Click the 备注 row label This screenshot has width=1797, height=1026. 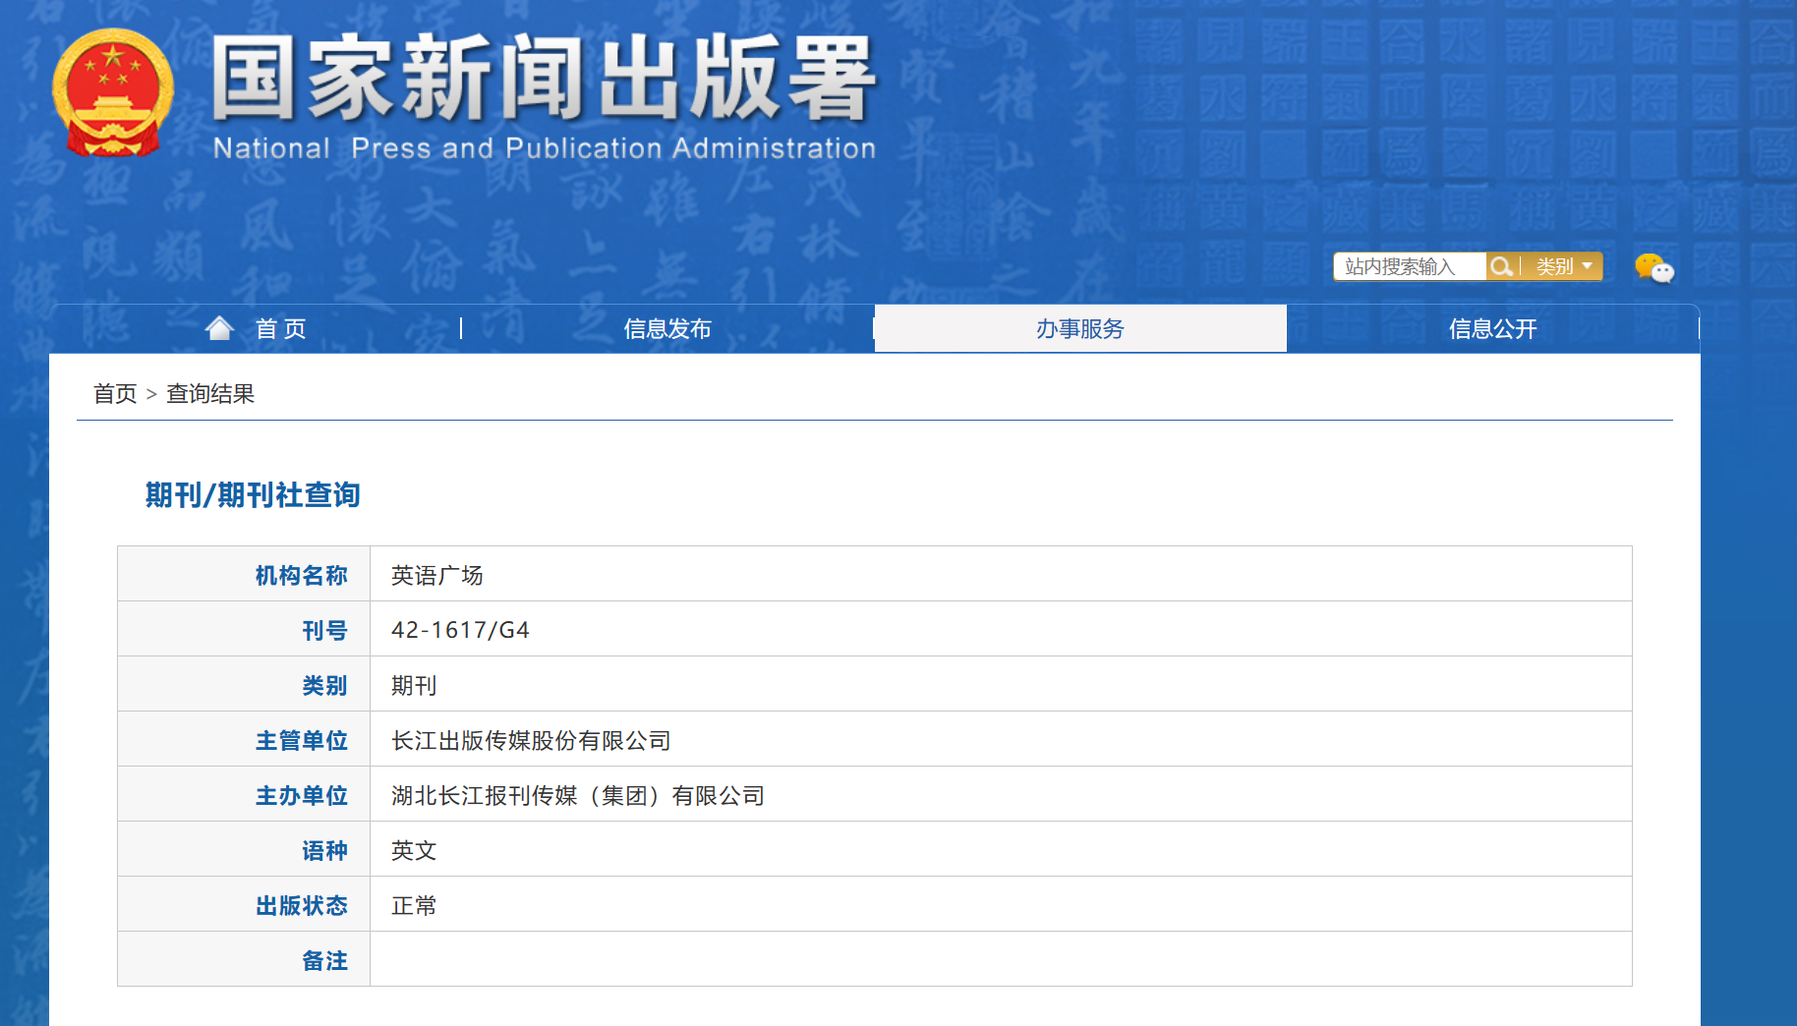325,960
